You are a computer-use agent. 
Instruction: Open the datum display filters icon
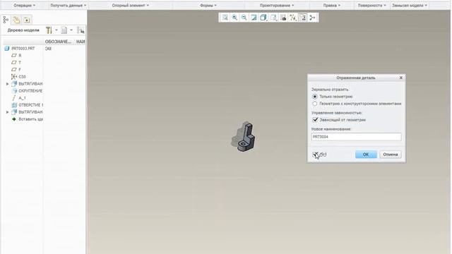pyautogui.click(x=293, y=18)
